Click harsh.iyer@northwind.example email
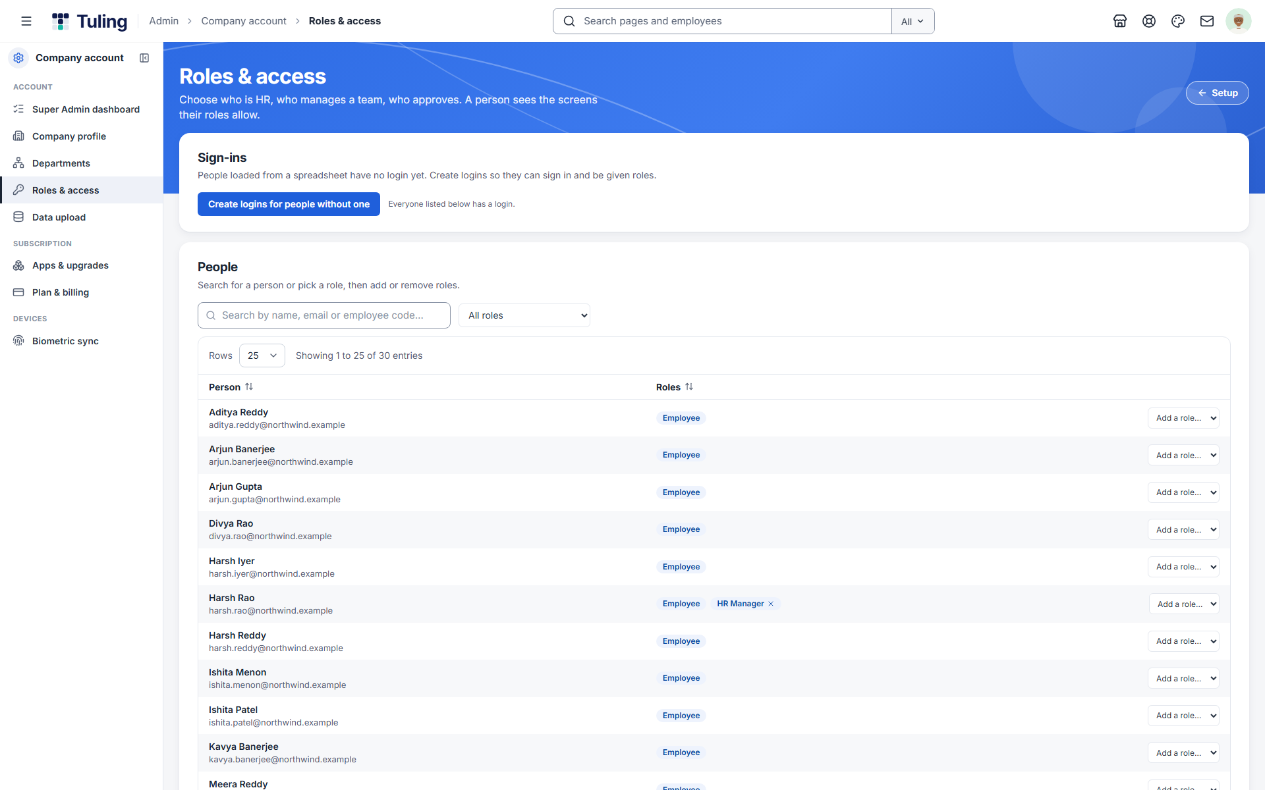1265x790 pixels. click(x=271, y=574)
